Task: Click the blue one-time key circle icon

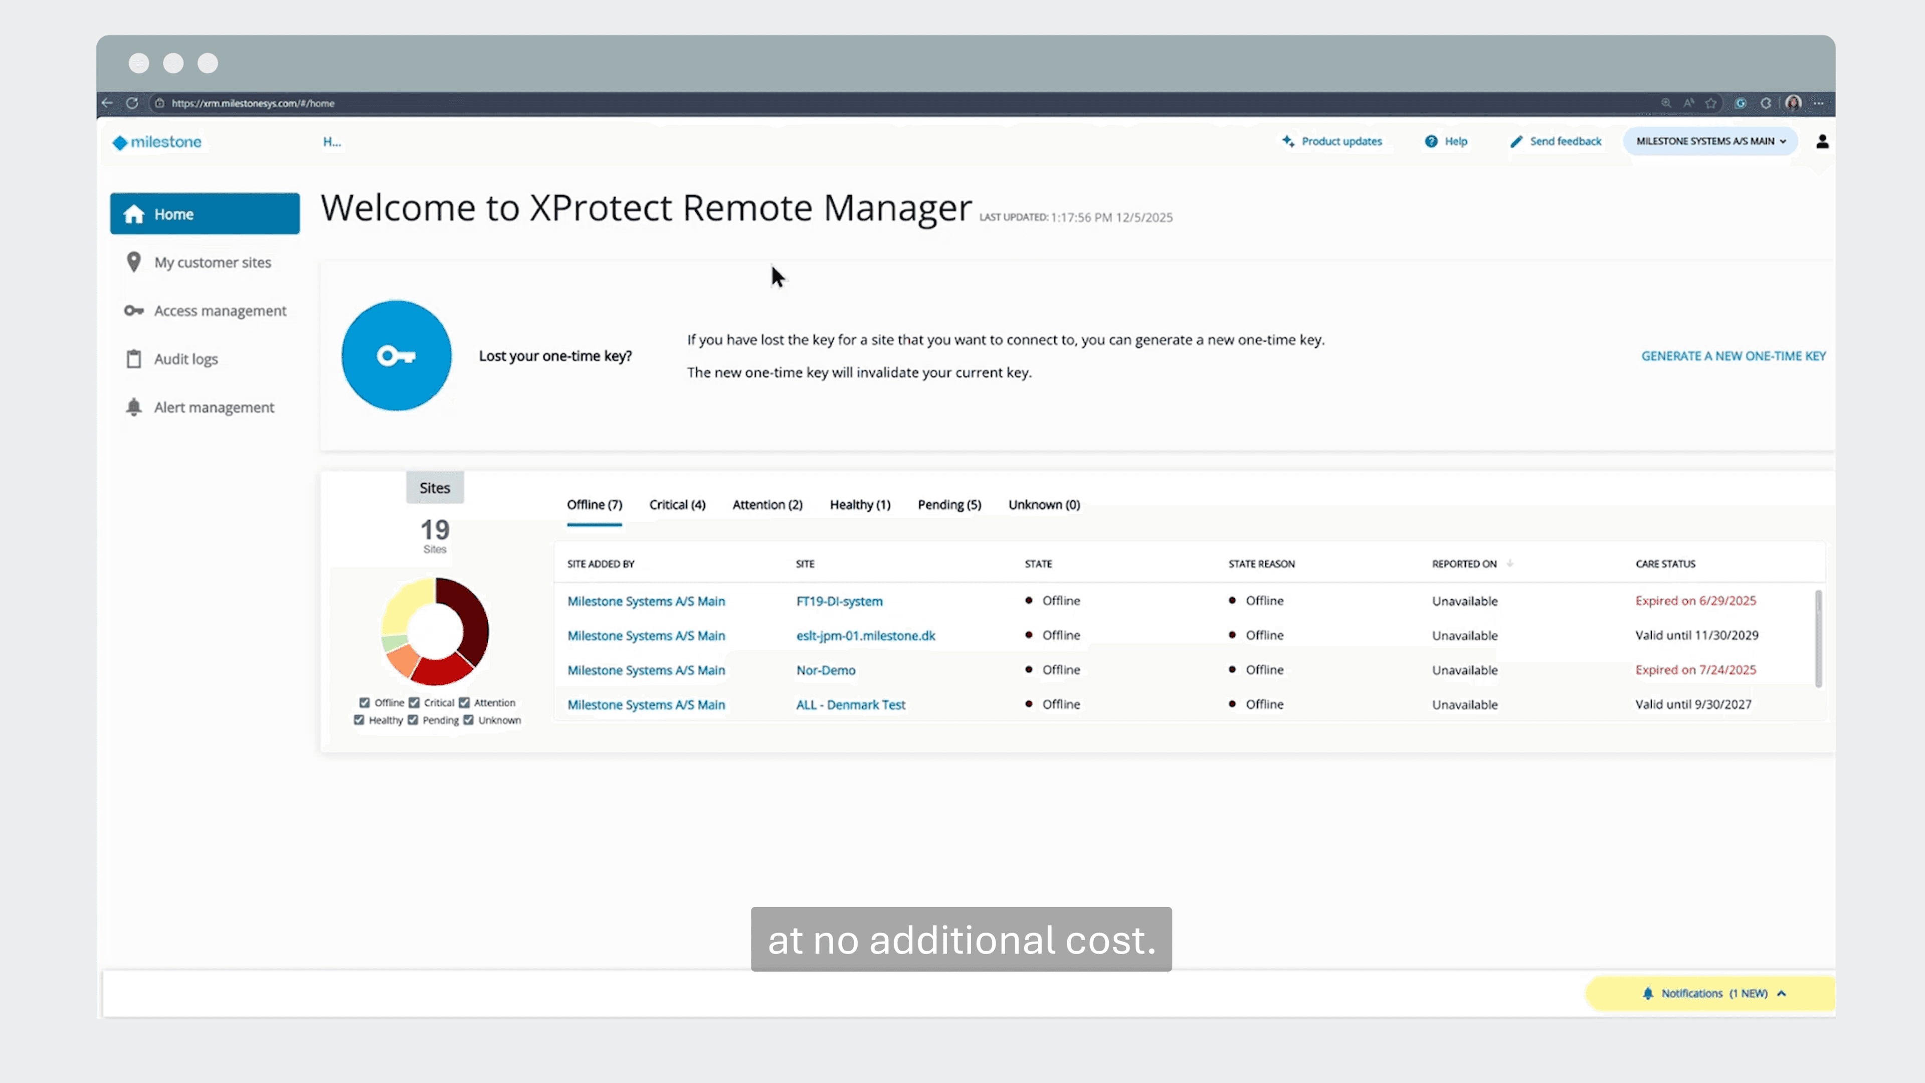Action: 396,356
